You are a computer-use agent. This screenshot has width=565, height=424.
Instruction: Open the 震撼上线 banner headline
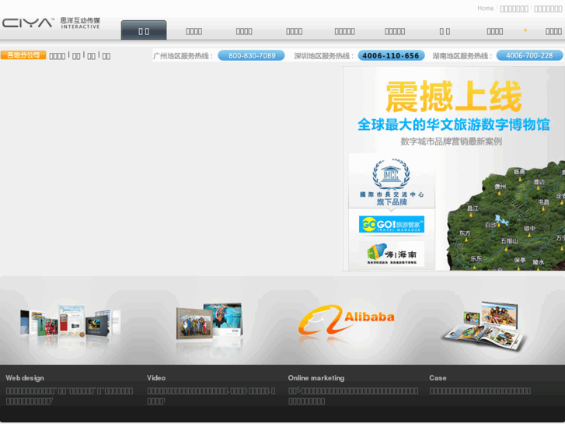(453, 96)
